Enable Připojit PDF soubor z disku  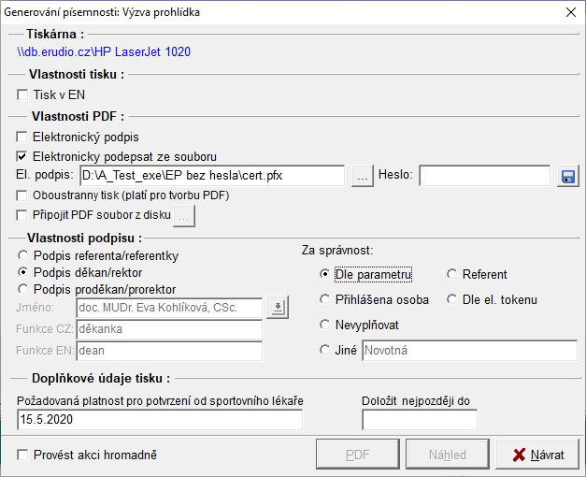[22, 215]
